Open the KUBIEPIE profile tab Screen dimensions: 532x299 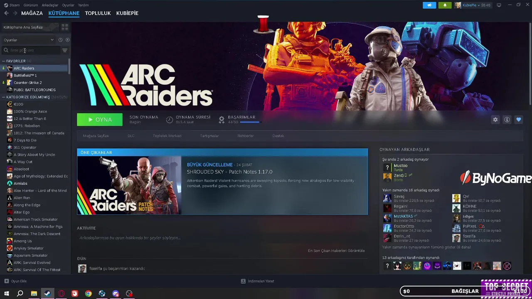(x=127, y=13)
